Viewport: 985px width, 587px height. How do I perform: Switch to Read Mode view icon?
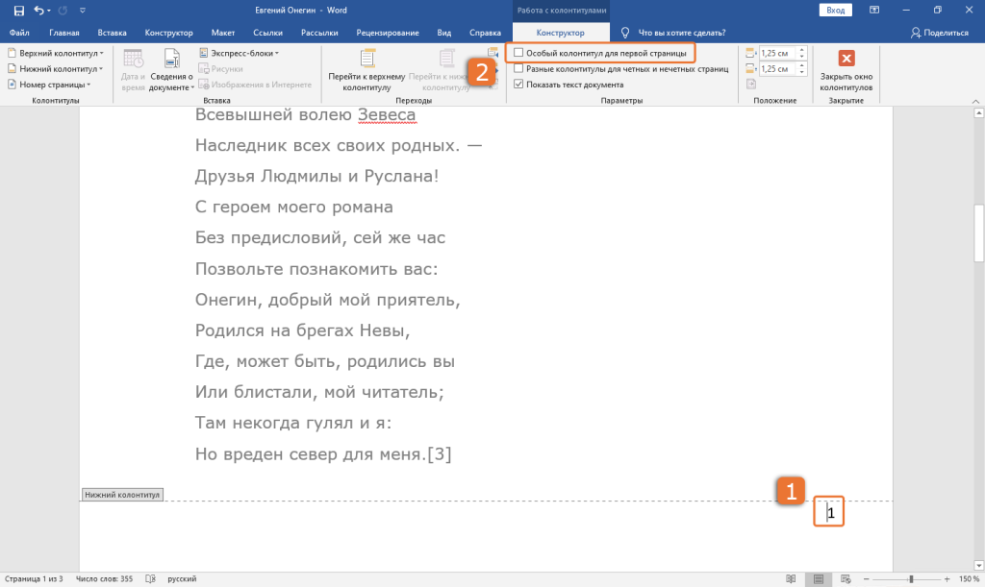(x=791, y=579)
